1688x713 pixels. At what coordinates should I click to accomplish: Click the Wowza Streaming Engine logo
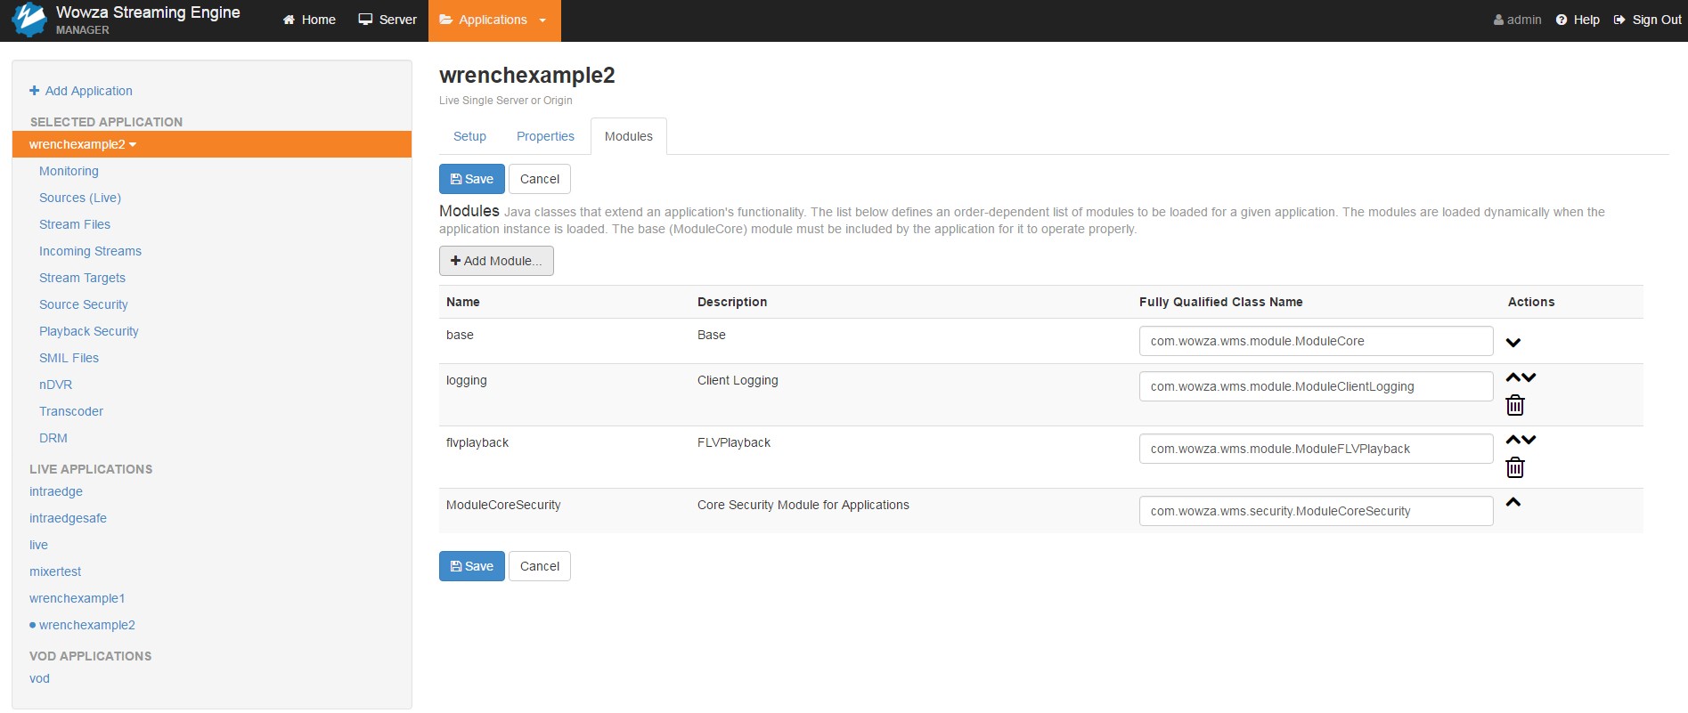click(29, 20)
